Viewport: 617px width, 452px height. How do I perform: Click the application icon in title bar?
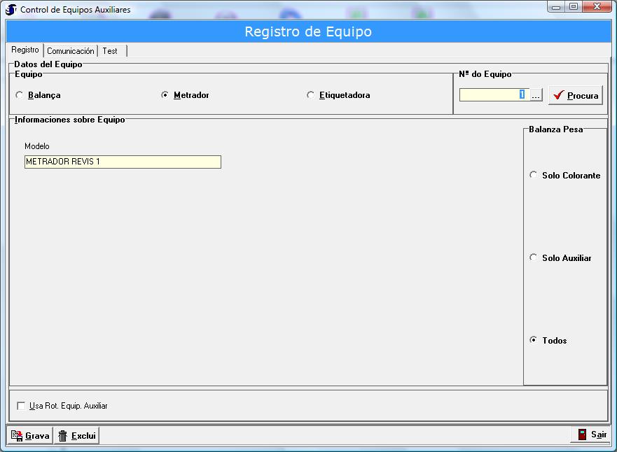coord(11,9)
